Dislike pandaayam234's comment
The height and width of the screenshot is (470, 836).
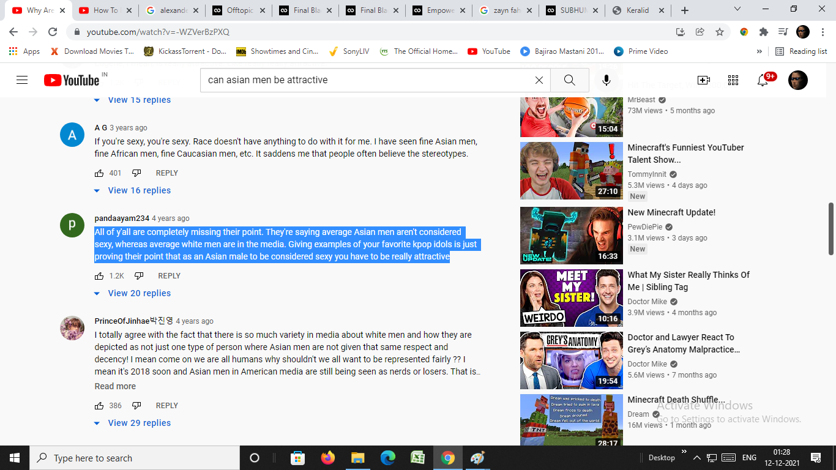point(139,276)
